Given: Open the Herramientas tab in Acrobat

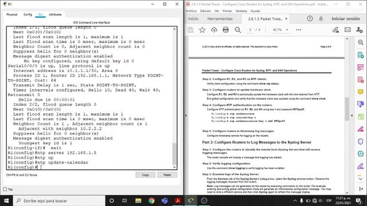Looking at the screenshot, I should 220,19.
